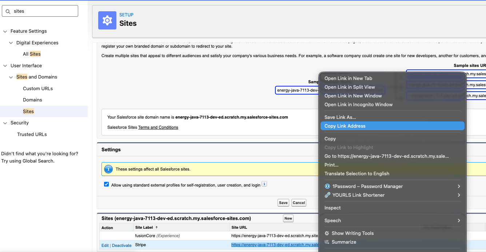The image size is (486, 252).
Task: Expand the 1Password submenu arrow
Action: coord(459,186)
